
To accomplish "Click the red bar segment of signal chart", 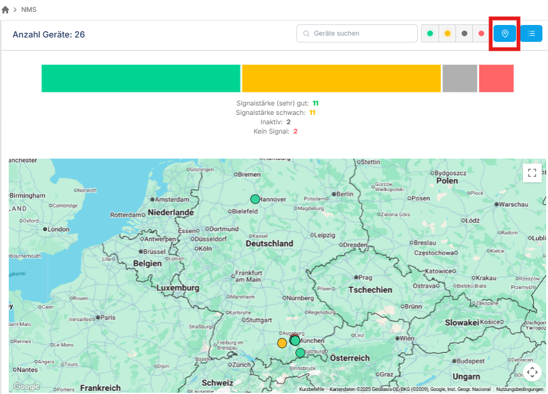I will pos(496,78).
